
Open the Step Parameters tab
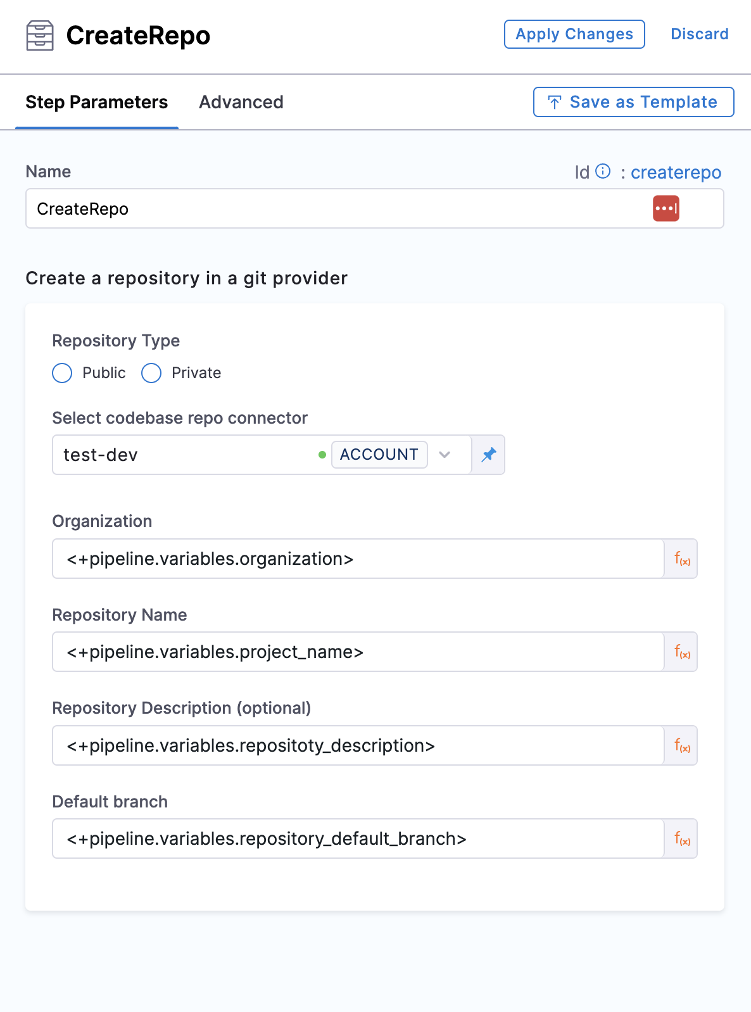pos(96,102)
